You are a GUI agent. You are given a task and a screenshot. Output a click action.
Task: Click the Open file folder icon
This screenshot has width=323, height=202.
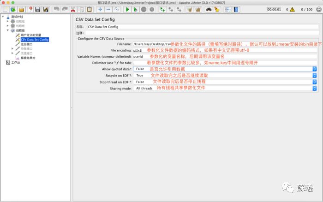coord(21,10)
